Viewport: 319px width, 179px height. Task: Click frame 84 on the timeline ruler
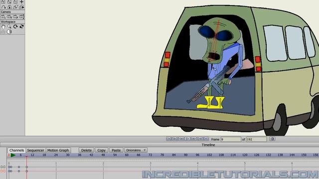tap(174, 155)
